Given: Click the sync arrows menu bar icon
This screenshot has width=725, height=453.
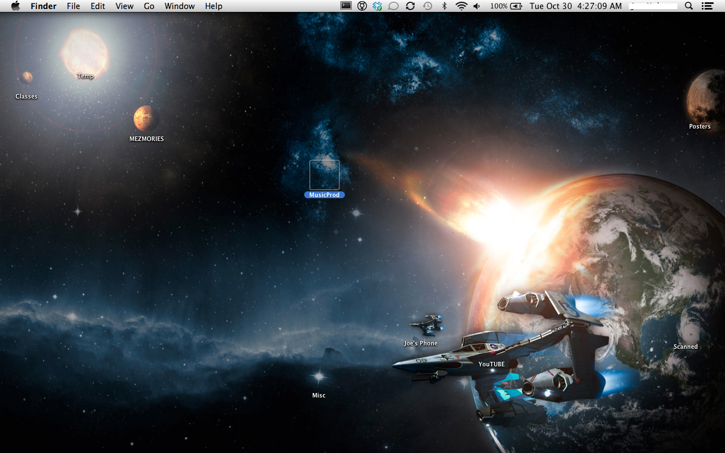Looking at the screenshot, I should coord(411,6).
